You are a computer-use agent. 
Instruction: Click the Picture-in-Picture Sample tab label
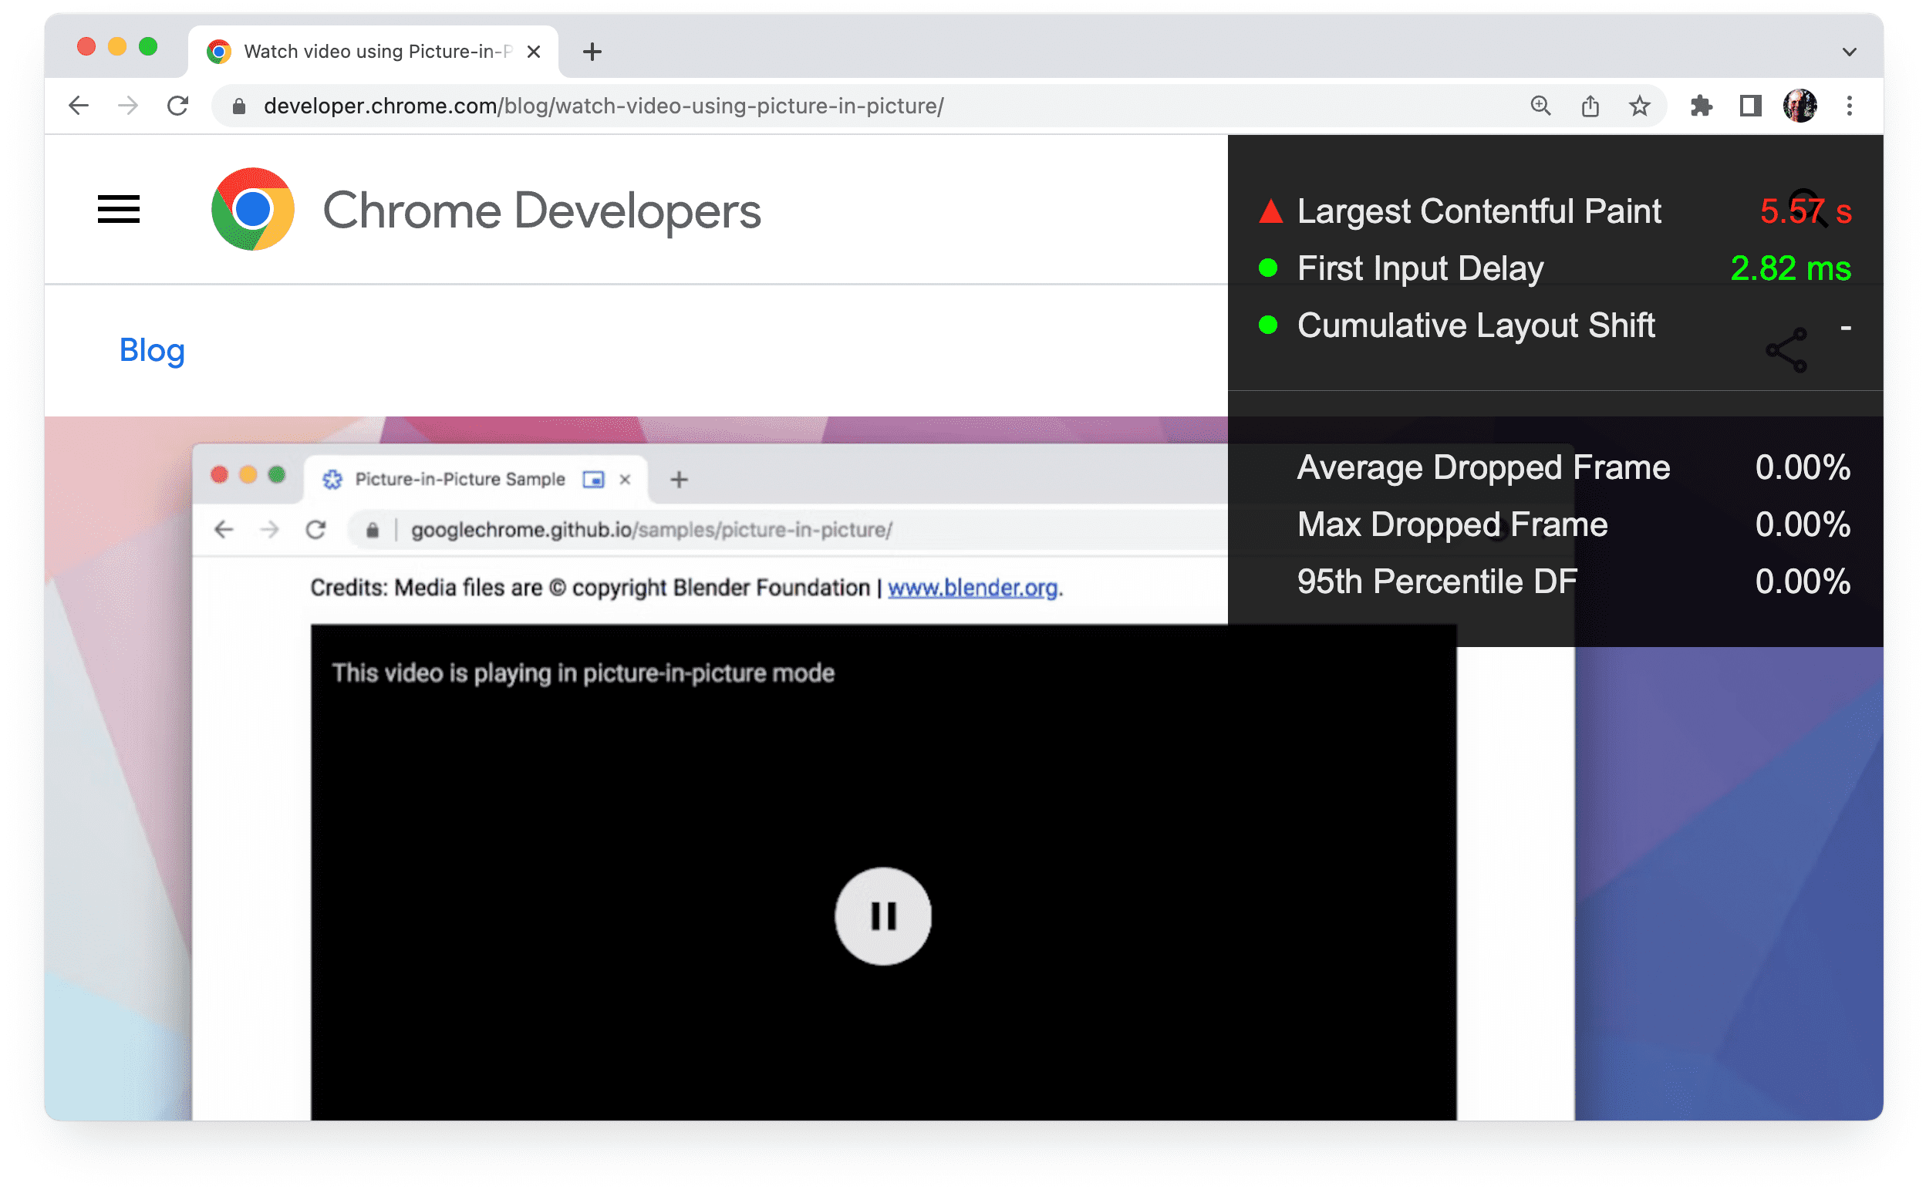(460, 479)
